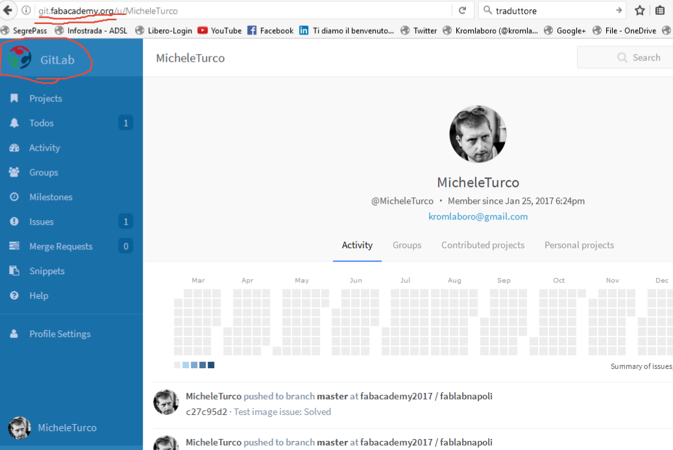
Task: Click the Issues exclamation icon
Action: pos(14,221)
